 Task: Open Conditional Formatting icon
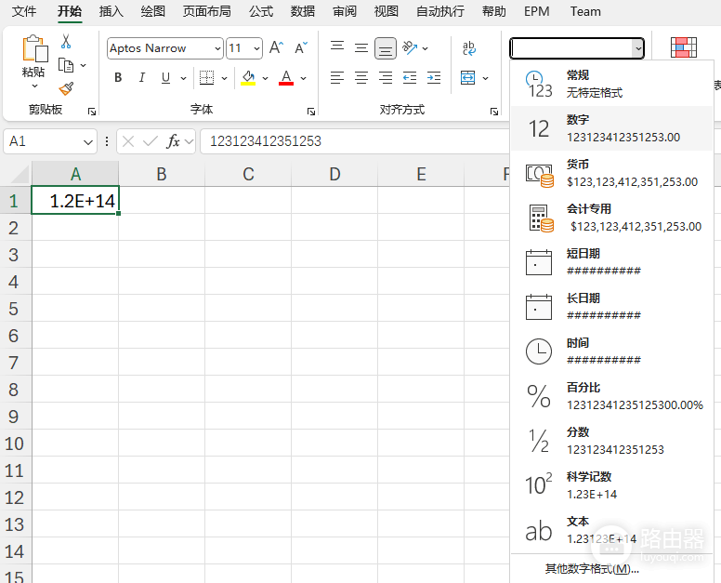683,47
